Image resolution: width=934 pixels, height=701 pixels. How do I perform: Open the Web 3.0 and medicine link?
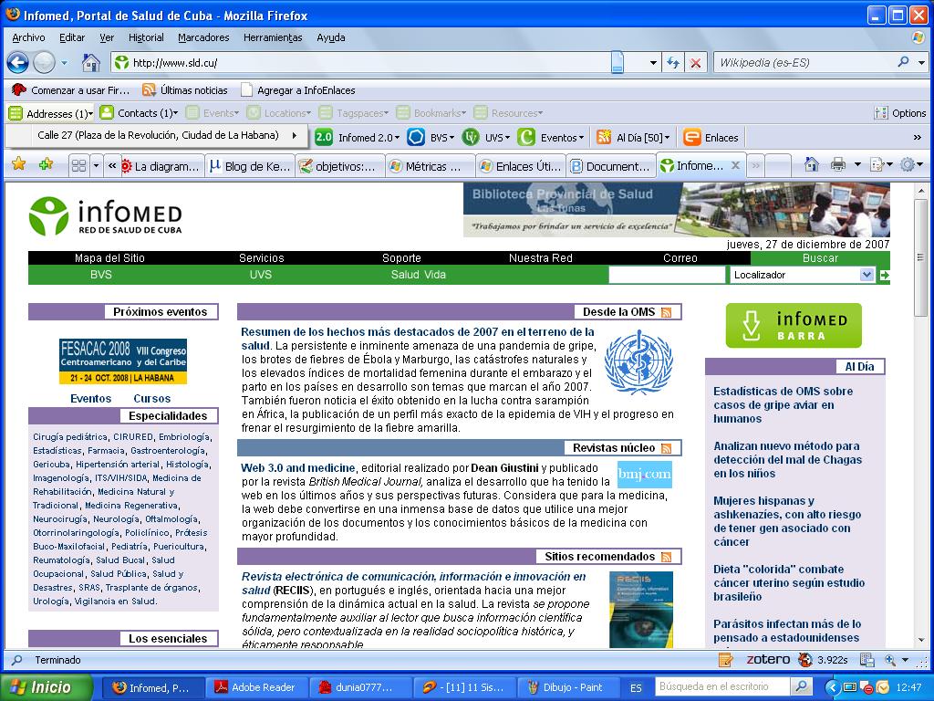[297, 468]
